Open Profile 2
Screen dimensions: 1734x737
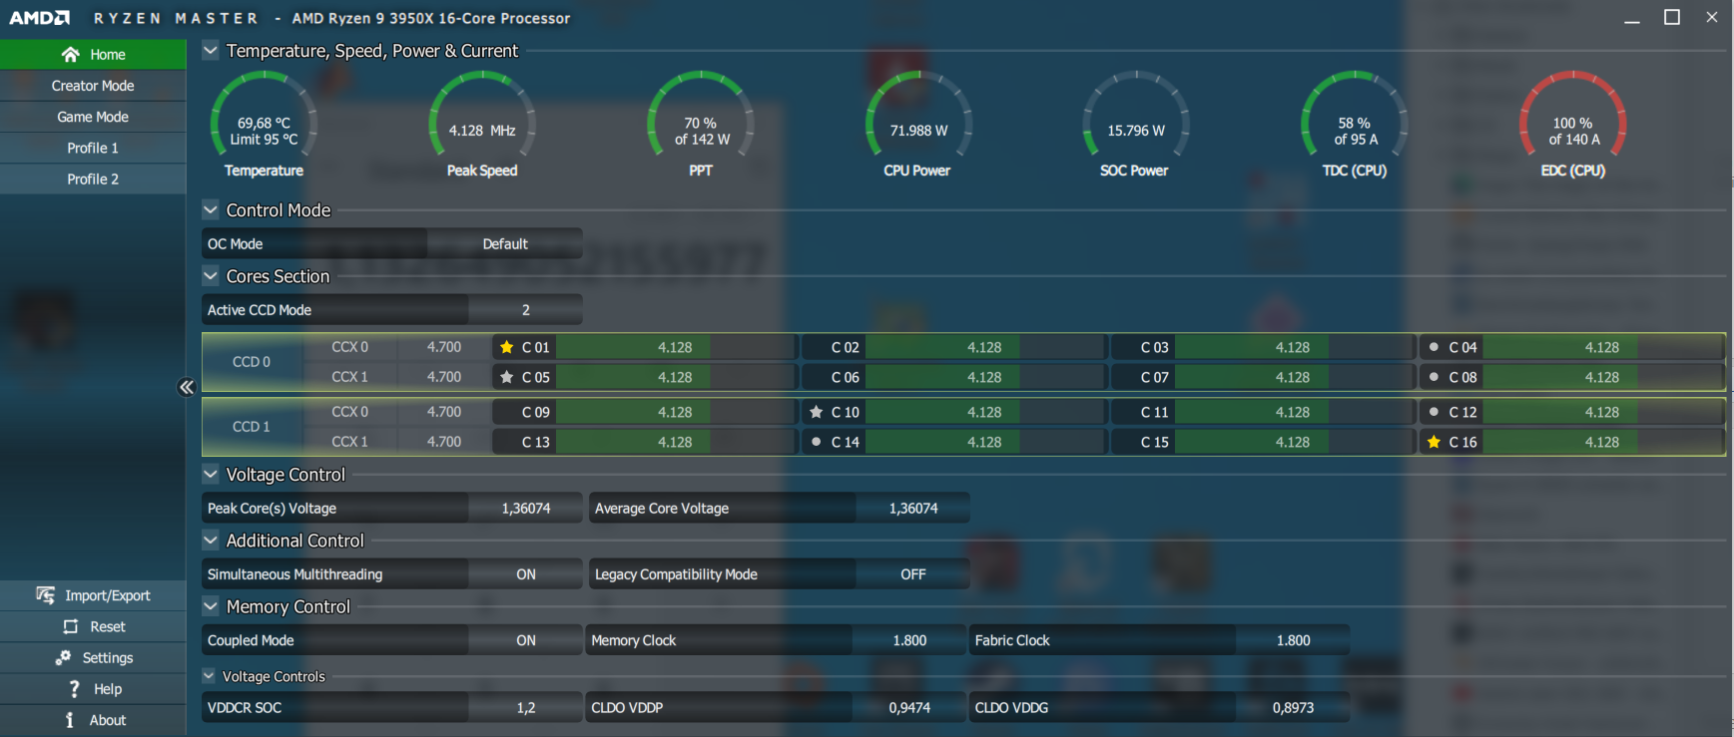(x=93, y=179)
